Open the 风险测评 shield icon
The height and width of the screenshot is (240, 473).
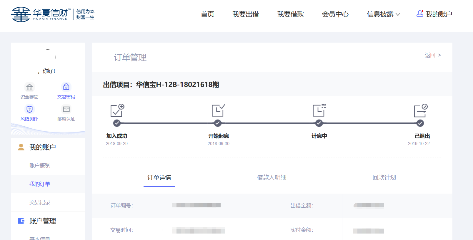click(29, 109)
